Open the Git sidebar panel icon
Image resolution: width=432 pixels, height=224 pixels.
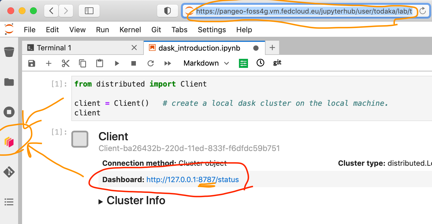click(9, 172)
